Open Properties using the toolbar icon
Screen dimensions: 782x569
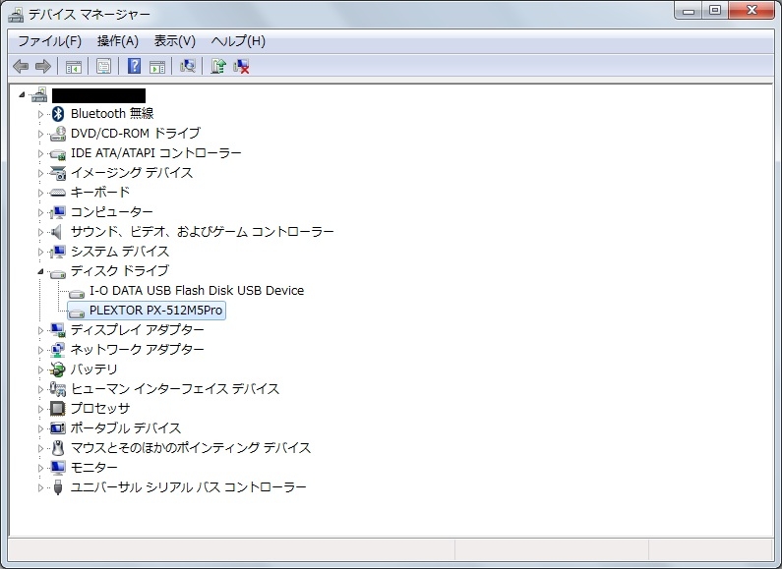pyautogui.click(x=103, y=66)
